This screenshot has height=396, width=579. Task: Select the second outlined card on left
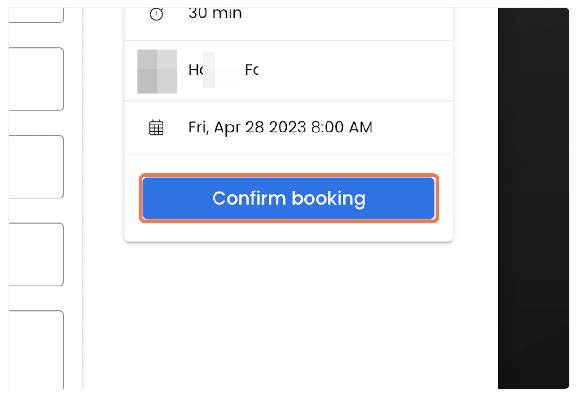[36, 79]
